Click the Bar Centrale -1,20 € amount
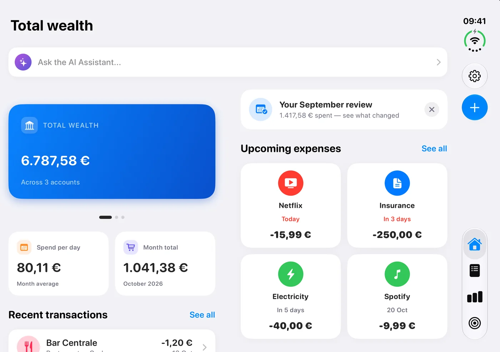The image size is (500, 352). click(x=177, y=343)
